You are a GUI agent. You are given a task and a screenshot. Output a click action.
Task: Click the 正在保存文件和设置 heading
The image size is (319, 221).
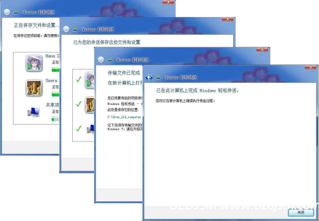pos(36,25)
